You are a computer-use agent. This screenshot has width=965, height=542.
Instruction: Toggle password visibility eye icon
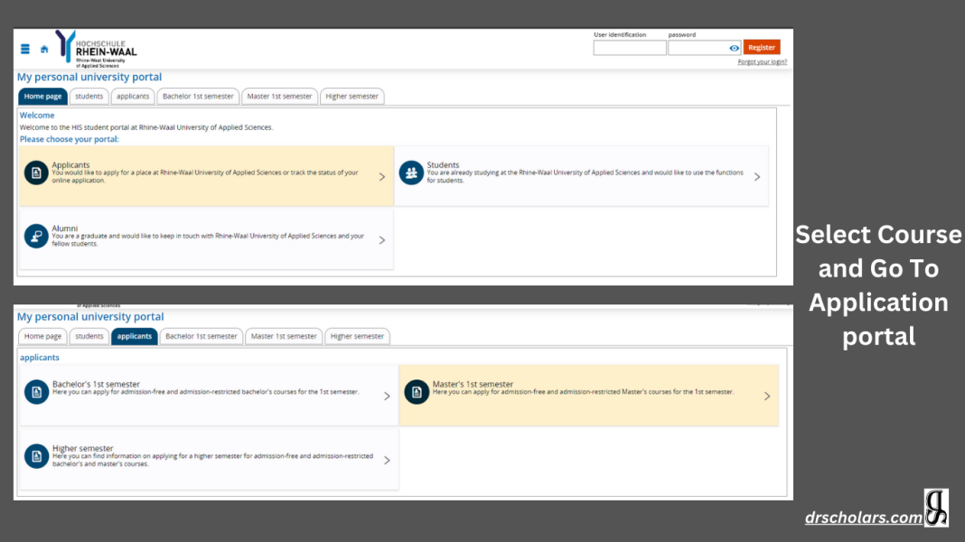(x=734, y=48)
